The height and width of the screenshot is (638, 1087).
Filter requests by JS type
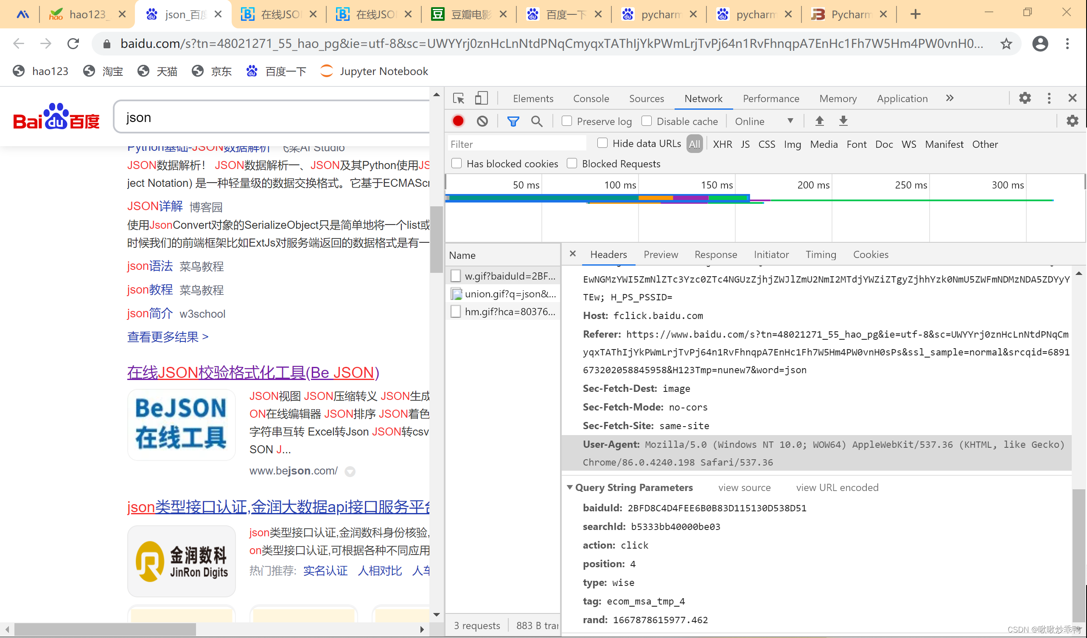pos(745,144)
